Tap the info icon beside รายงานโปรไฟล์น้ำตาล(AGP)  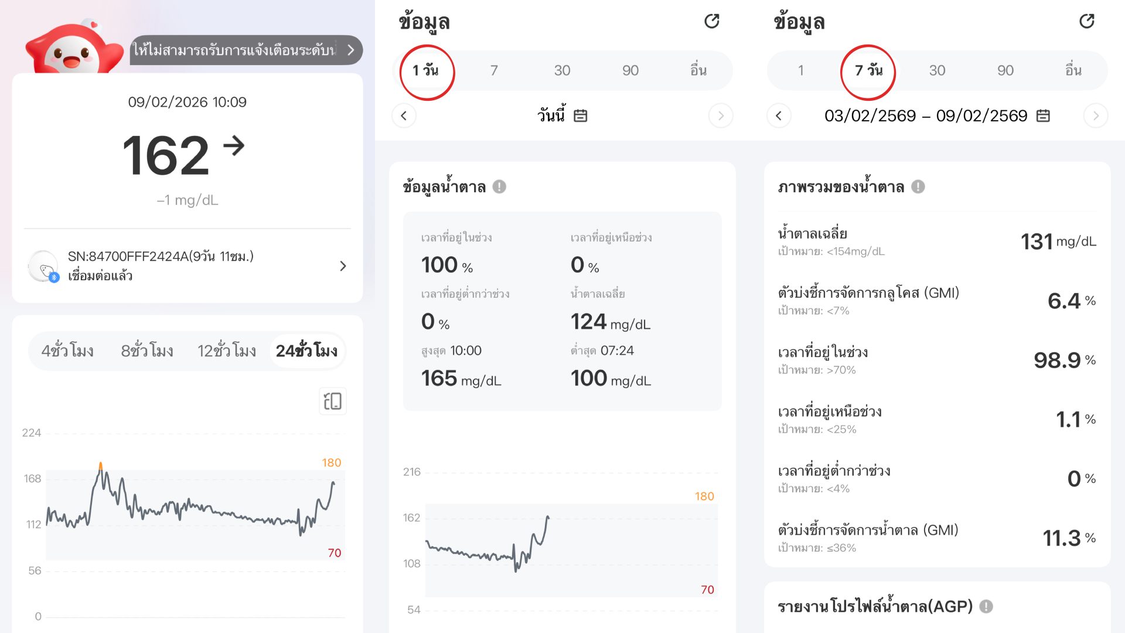[986, 607]
